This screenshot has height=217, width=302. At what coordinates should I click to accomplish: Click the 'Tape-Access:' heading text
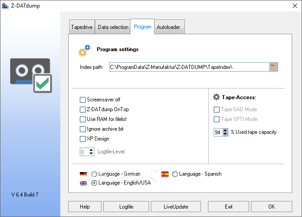(239, 97)
